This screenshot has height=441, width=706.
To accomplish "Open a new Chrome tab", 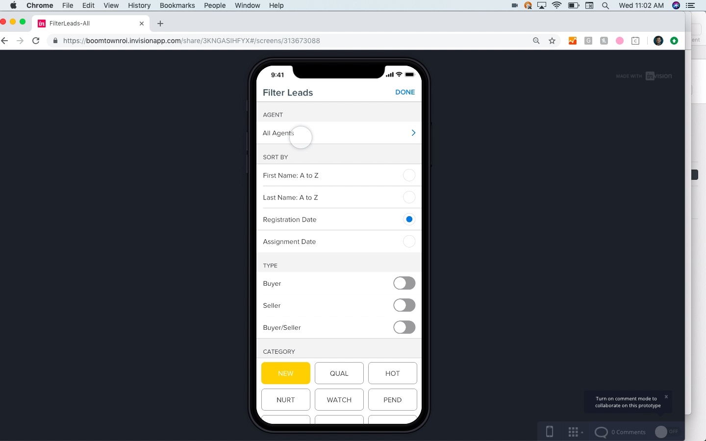I will (160, 24).
